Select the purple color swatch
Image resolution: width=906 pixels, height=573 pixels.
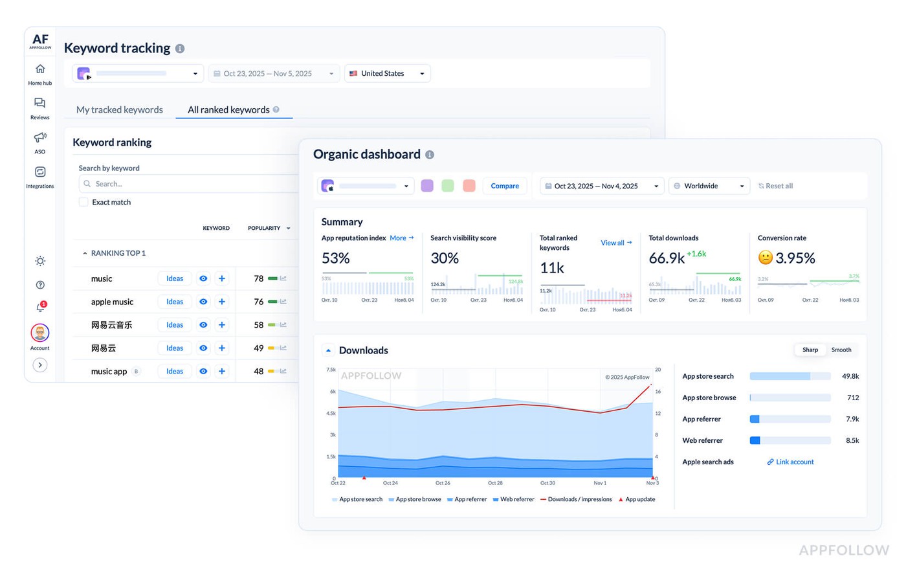427,186
